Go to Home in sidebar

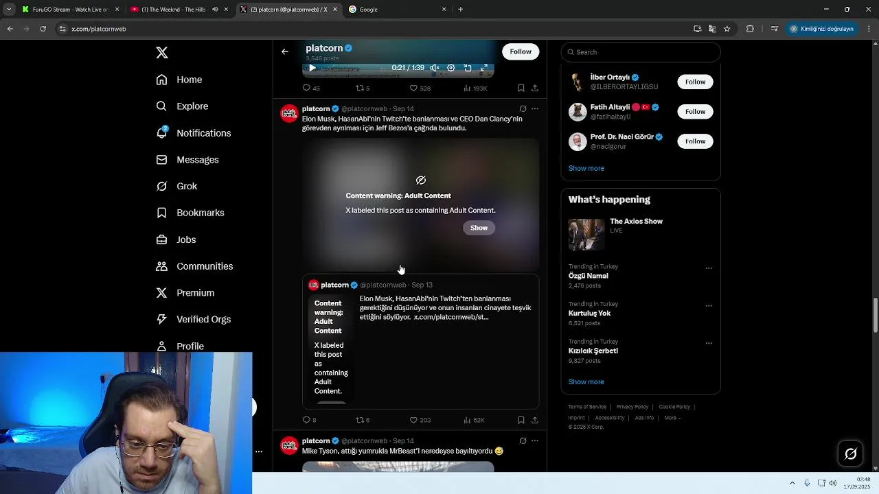point(179,80)
